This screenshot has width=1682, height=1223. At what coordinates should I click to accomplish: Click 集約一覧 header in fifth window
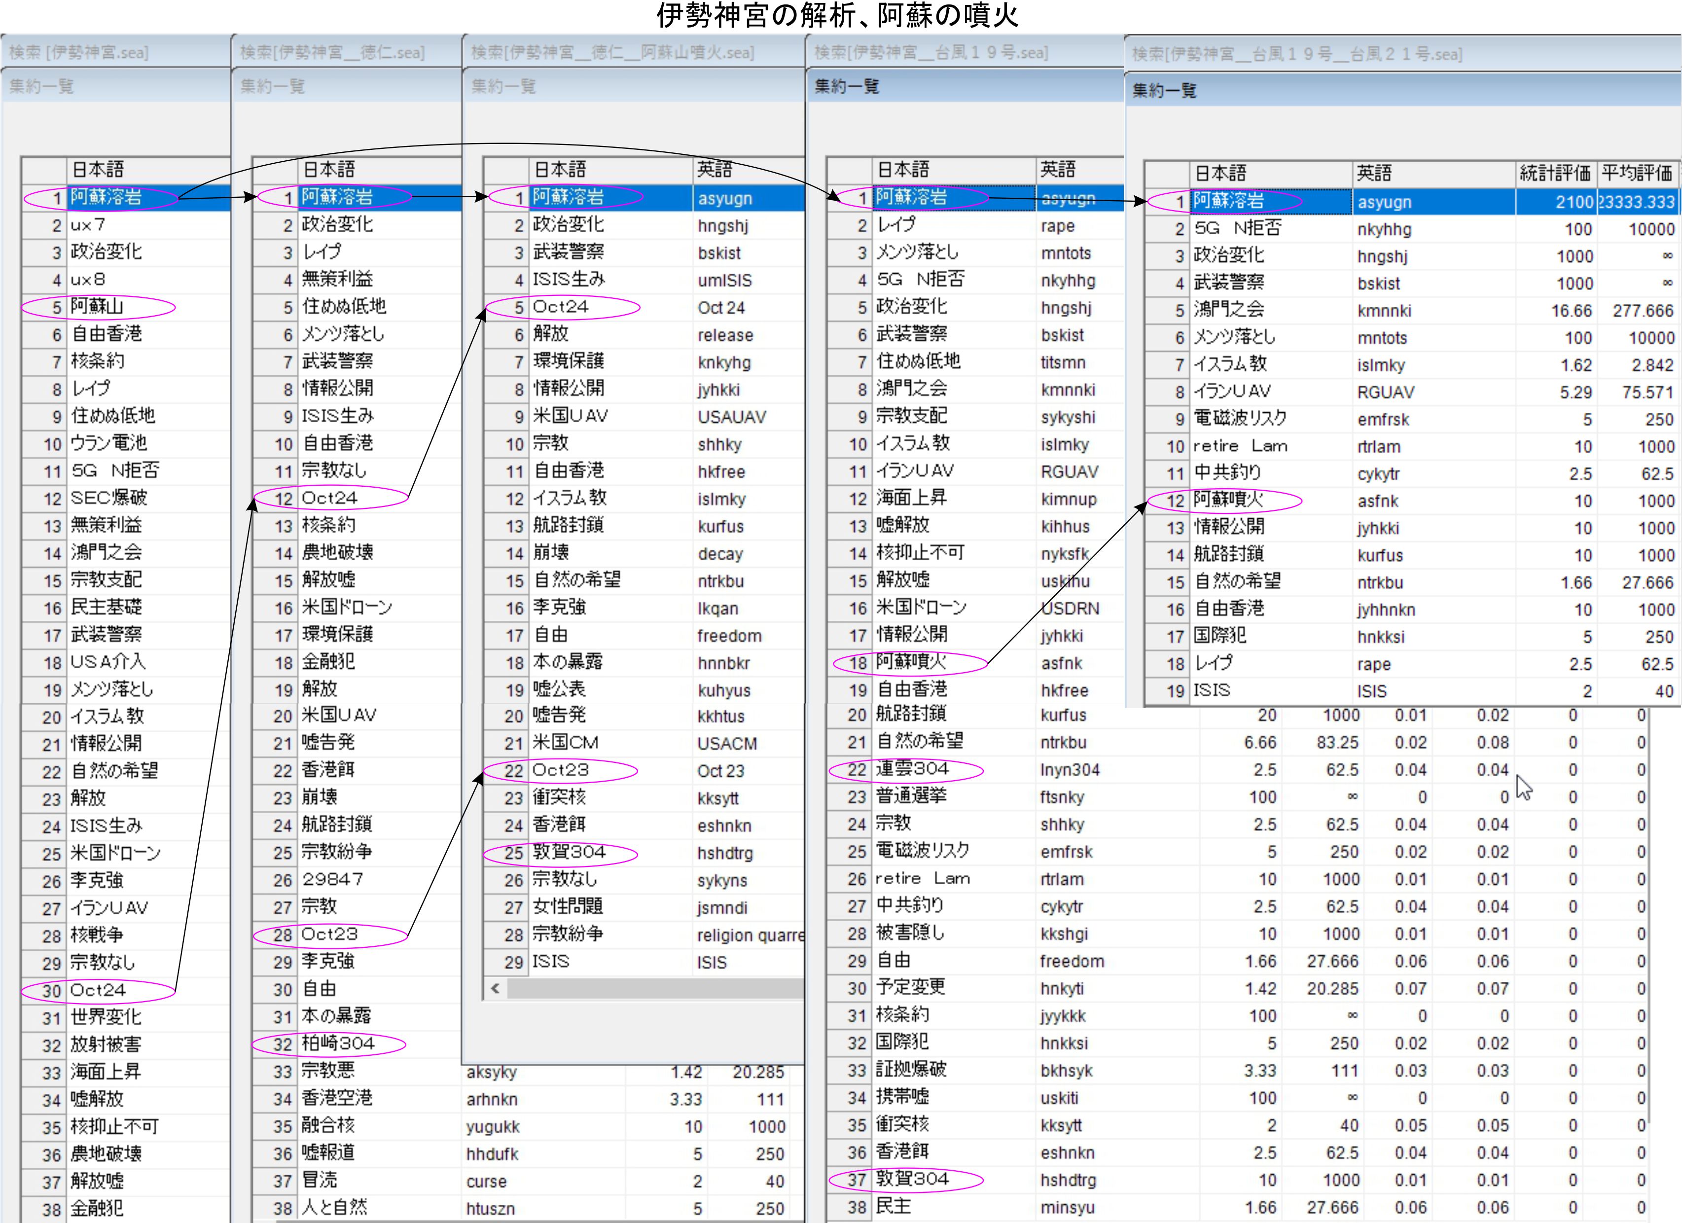click(1164, 91)
